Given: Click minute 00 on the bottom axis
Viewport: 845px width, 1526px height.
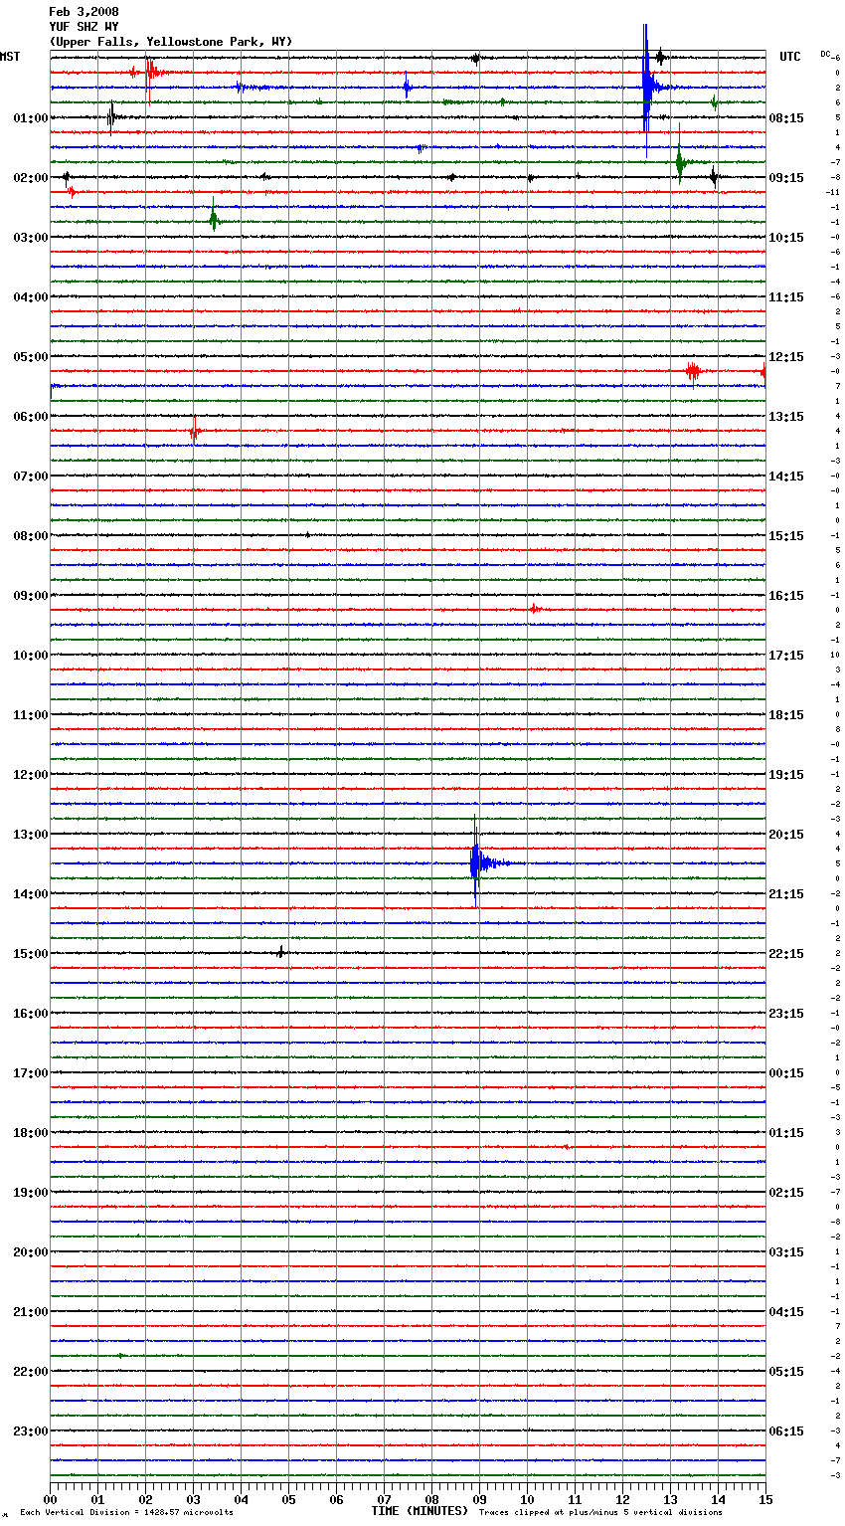Looking at the screenshot, I should pyautogui.click(x=50, y=1499).
